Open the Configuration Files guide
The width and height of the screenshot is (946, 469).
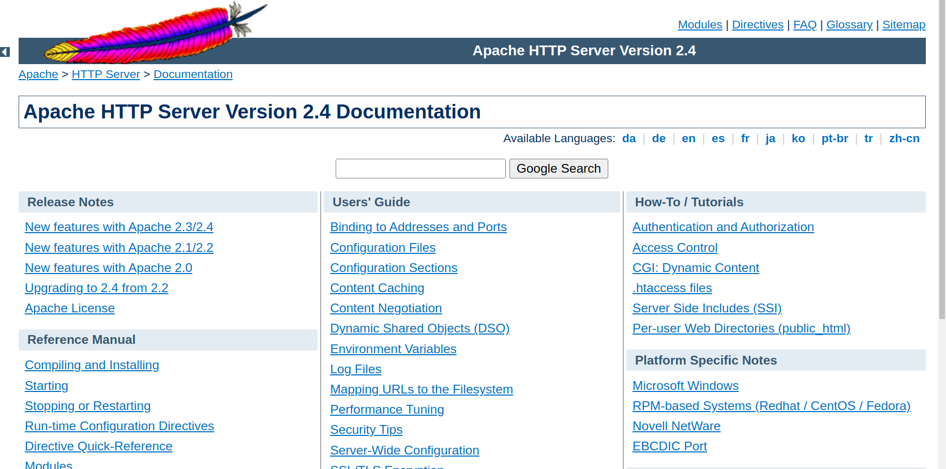383,247
